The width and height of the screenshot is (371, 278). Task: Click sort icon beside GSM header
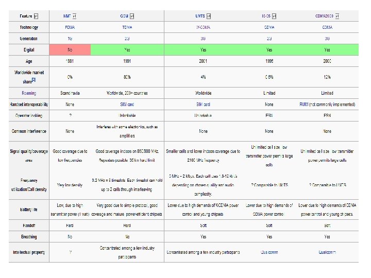132,16
